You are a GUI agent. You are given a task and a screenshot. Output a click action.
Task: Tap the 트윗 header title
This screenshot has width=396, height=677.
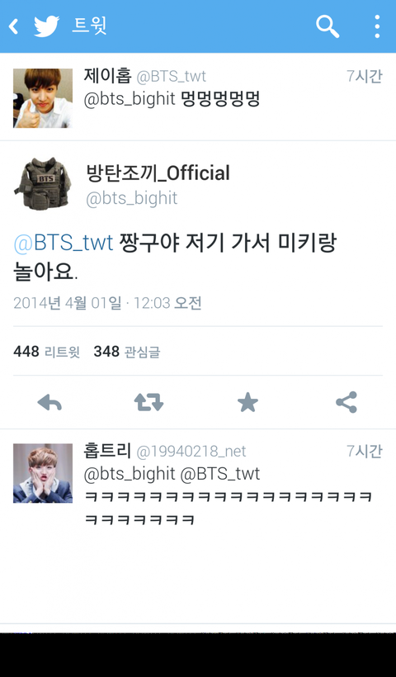click(x=89, y=26)
